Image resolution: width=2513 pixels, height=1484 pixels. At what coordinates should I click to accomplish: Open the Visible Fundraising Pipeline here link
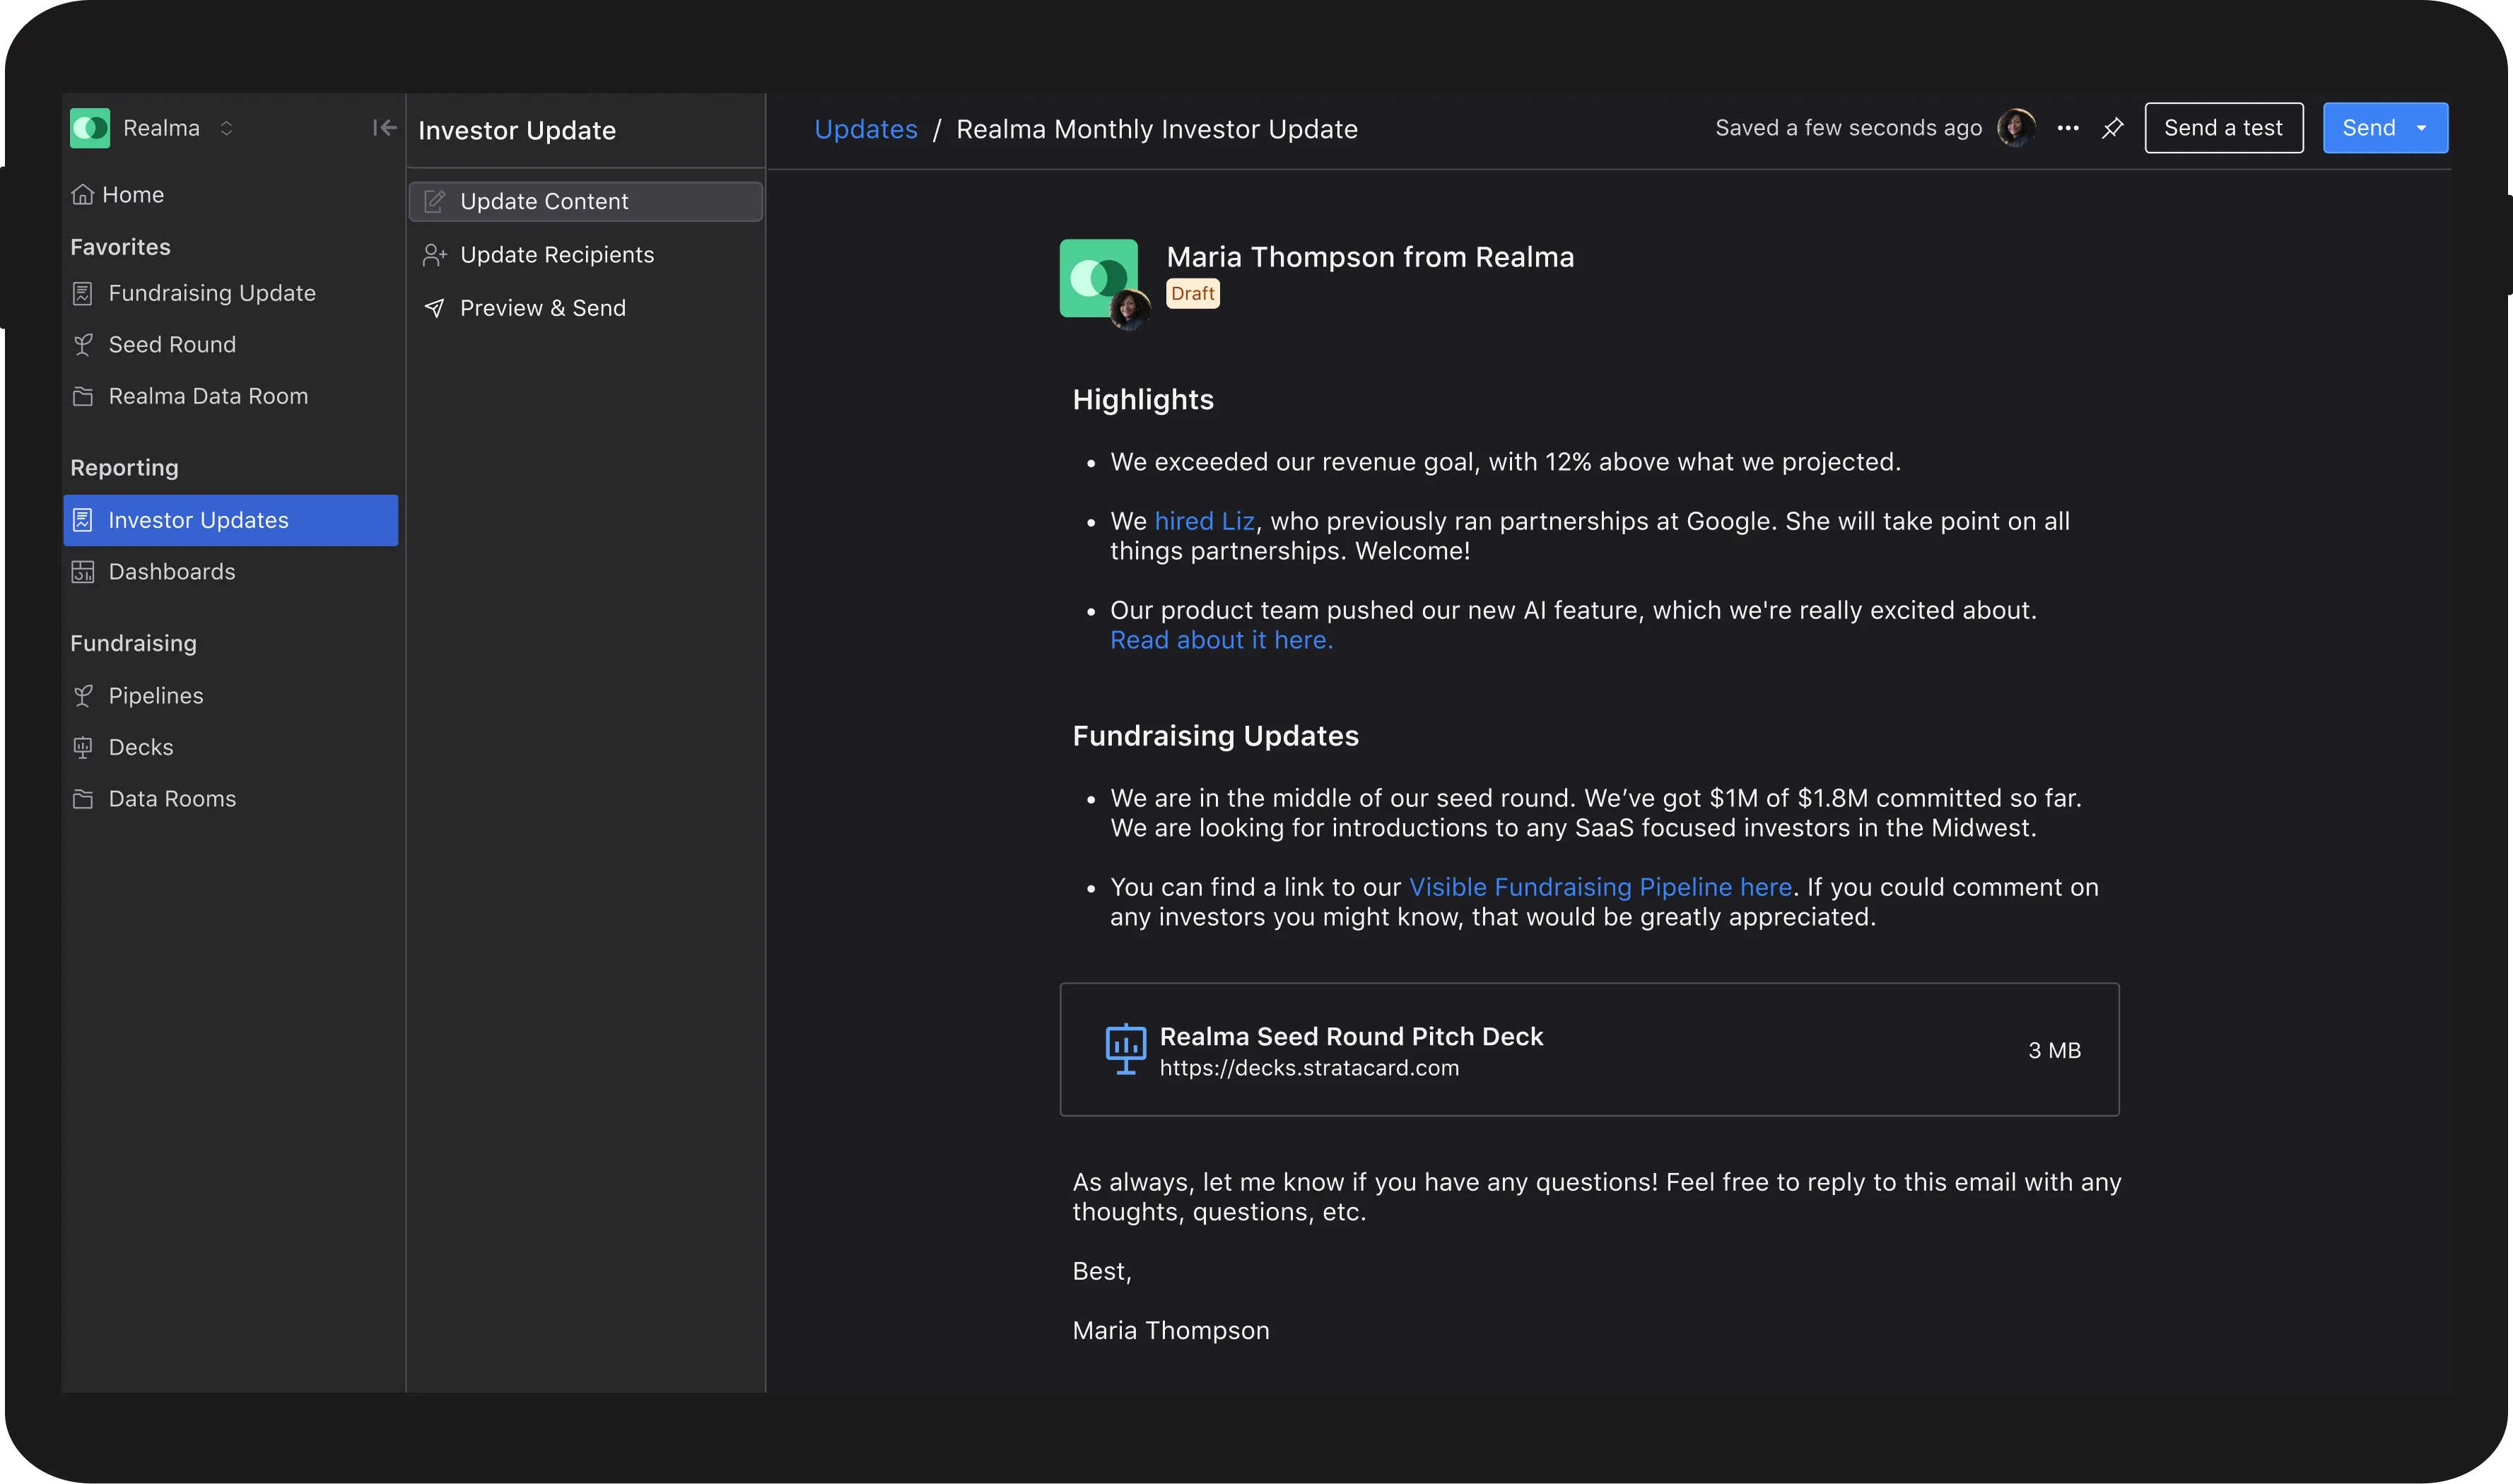[1599, 887]
